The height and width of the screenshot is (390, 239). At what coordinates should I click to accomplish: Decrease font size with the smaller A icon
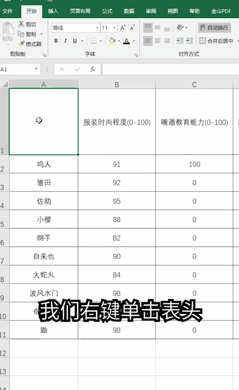point(132,28)
